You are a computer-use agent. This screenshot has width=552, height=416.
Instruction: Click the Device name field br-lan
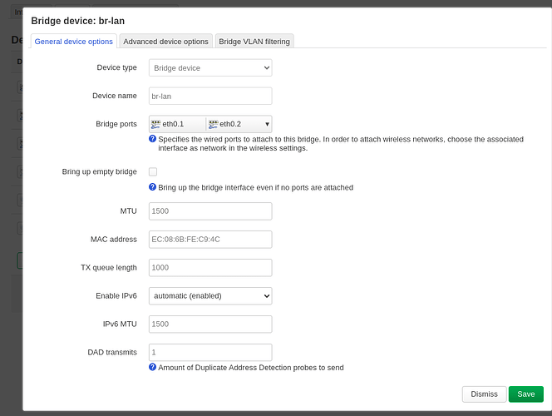[x=210, y=96]
